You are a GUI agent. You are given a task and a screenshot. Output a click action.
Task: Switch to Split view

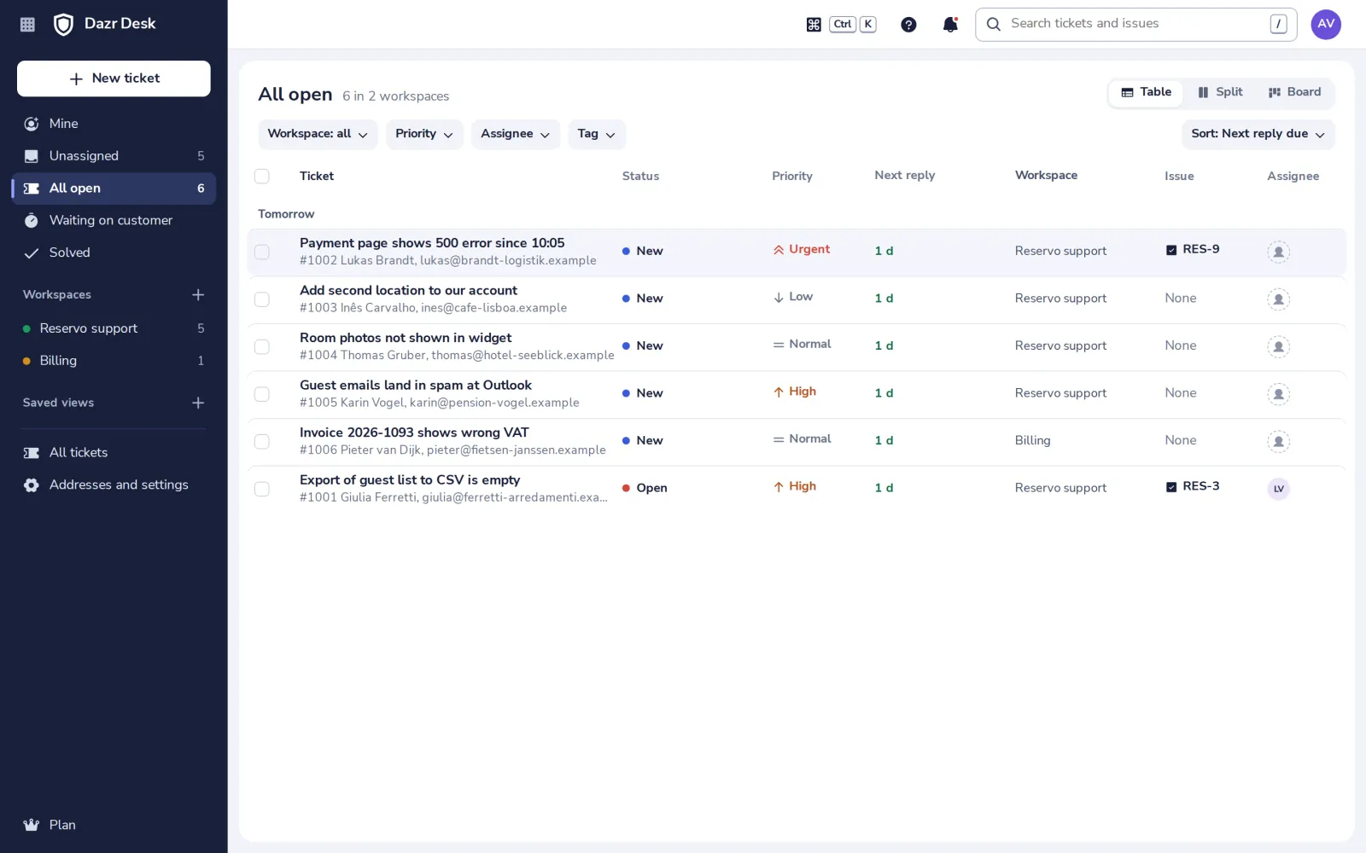pos(1220,92)
